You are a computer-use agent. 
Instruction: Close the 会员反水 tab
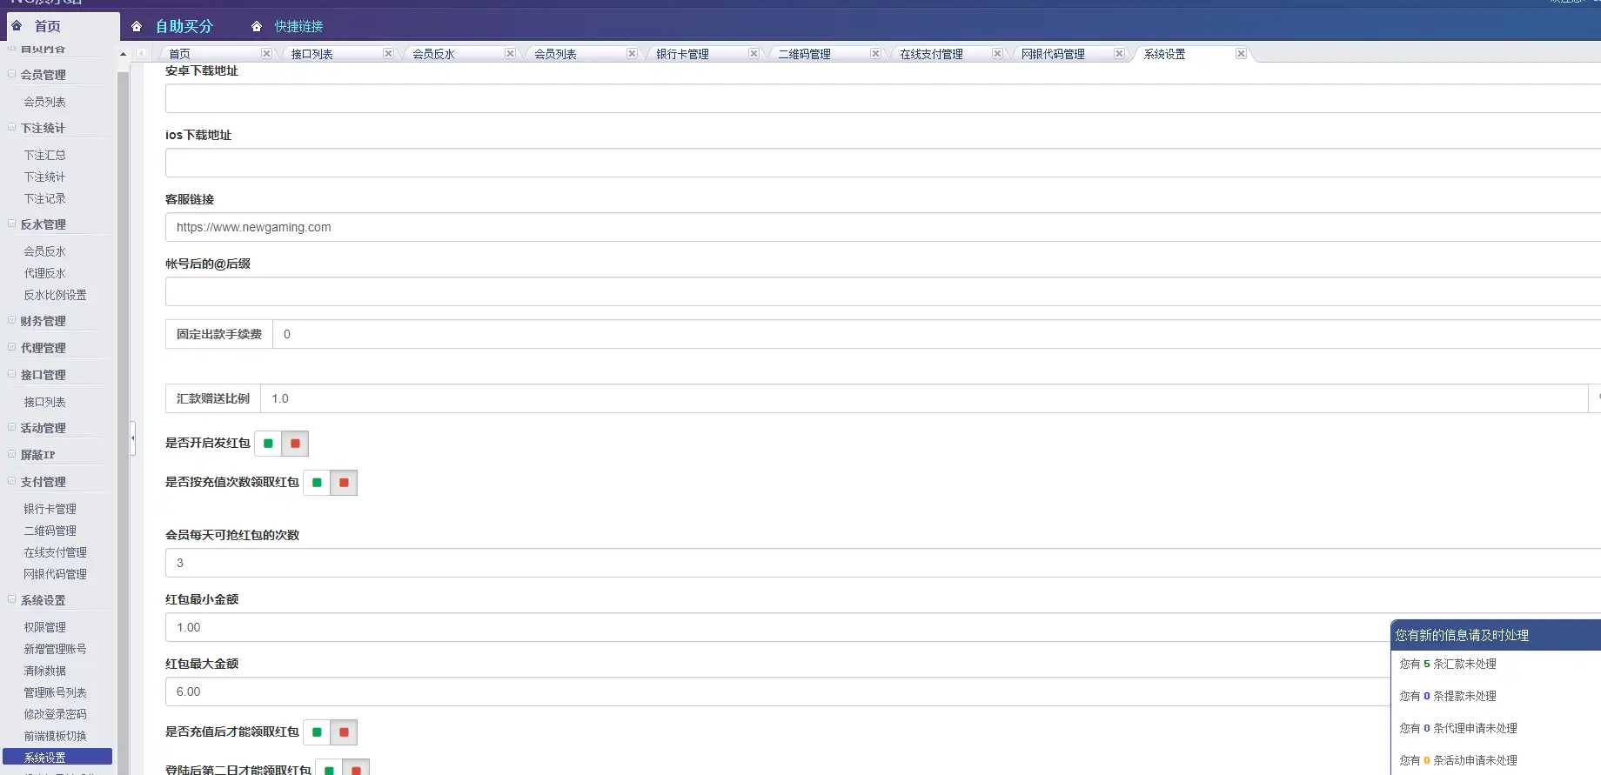[510, 54]
